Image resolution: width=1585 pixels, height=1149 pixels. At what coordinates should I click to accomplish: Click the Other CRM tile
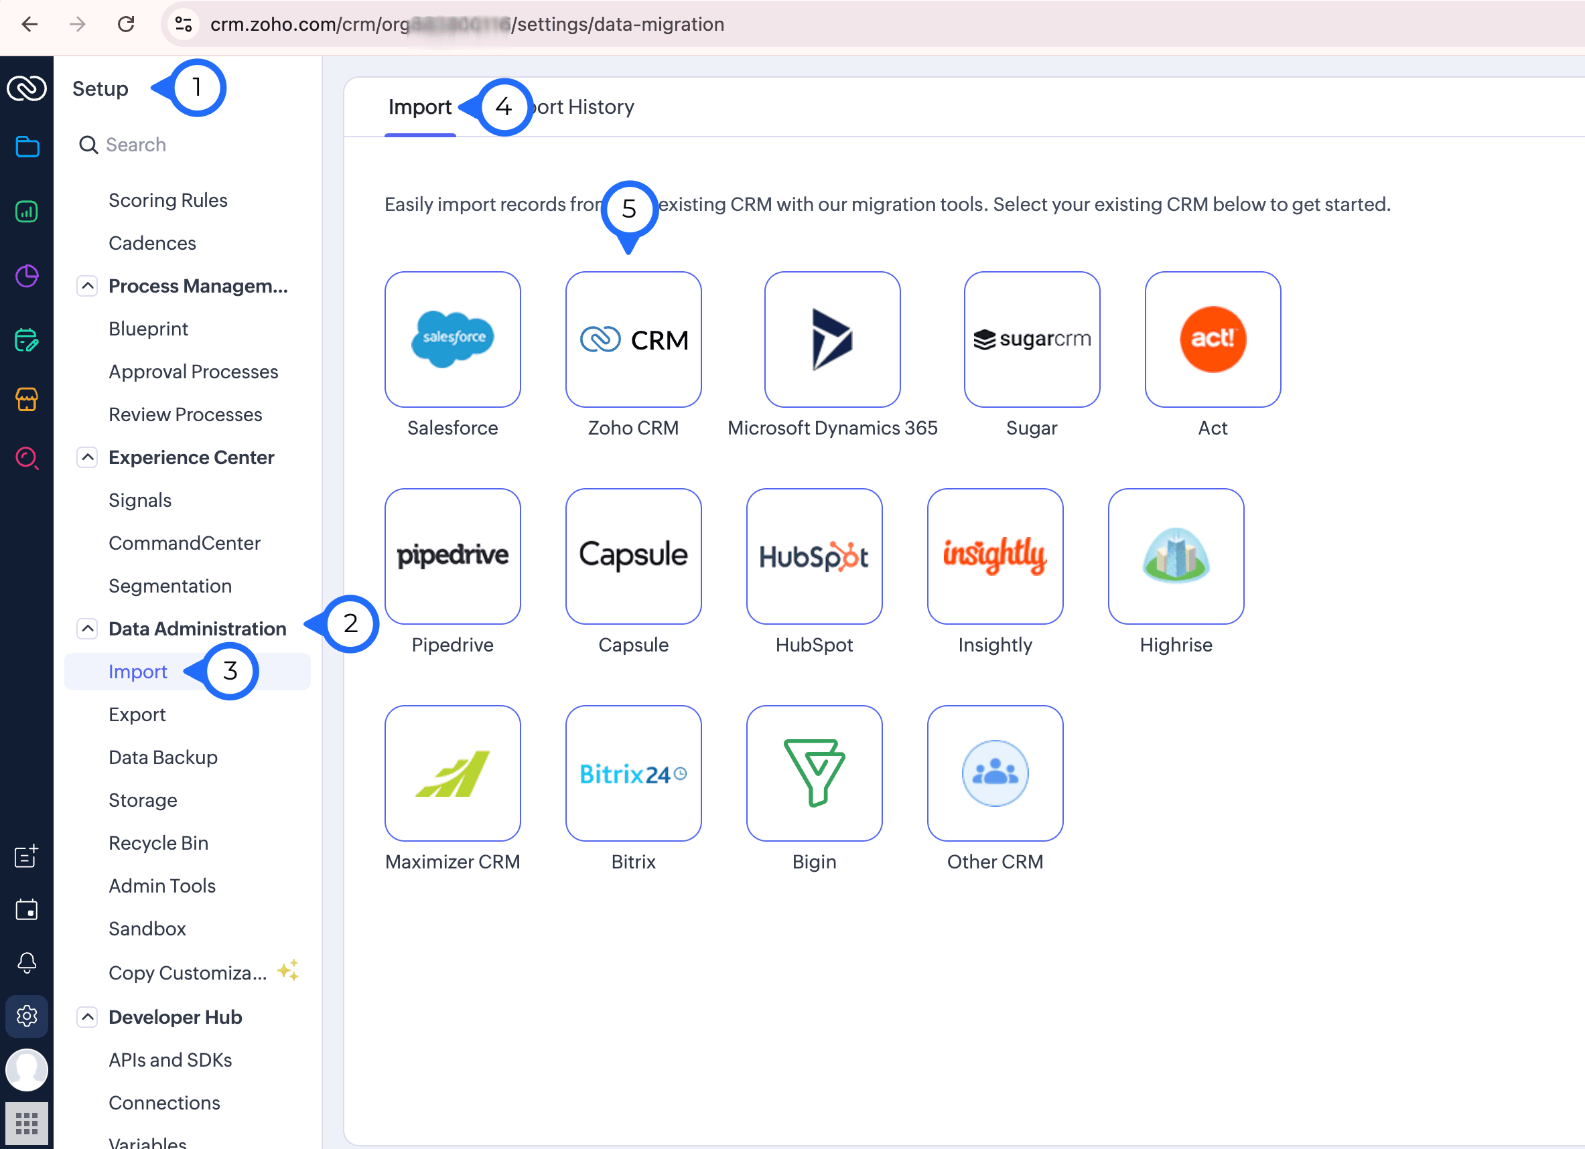[x=994, y=773]
